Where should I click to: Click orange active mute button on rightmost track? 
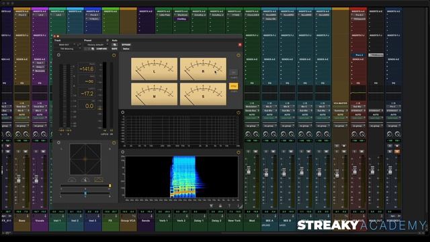(x=397, y=151)
